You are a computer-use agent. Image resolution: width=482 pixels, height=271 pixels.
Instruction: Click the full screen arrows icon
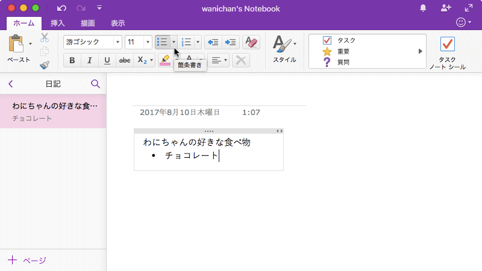(469, 8)
